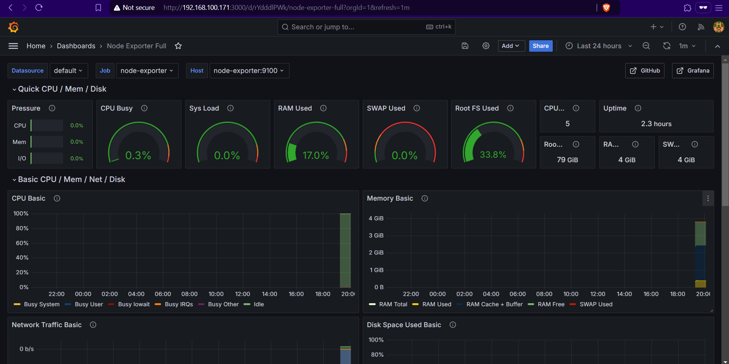Screen dimensions: 729x364
Task: Open the help question mark icon
Action: click(682, 27)
